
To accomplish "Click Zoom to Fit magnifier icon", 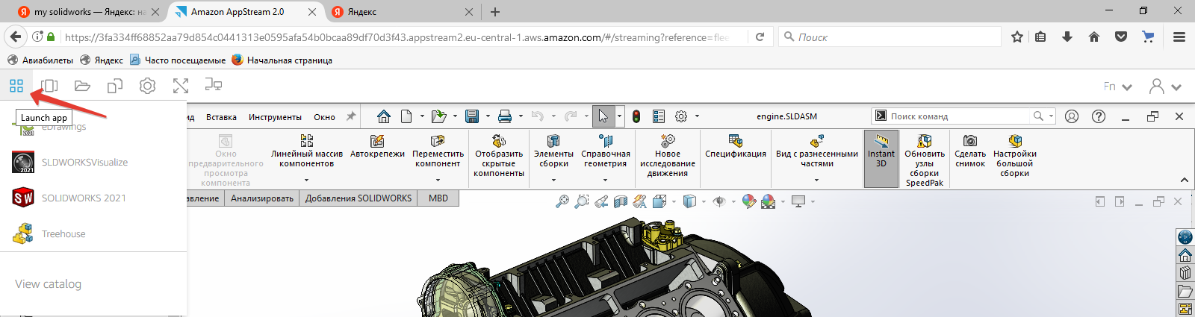I will [x=562, y=201].
